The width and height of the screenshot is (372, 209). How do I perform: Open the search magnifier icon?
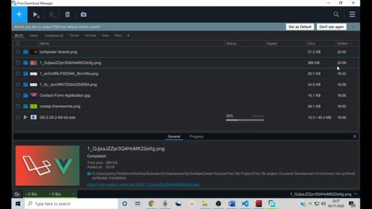pos(336,15)
